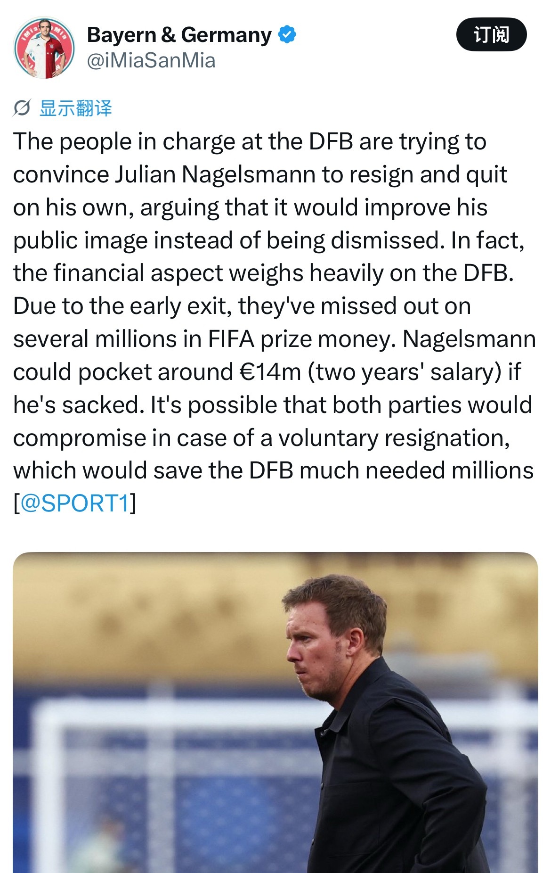
Task: Open the attached photo of Nagelsmann
Action: click(275, 712)
